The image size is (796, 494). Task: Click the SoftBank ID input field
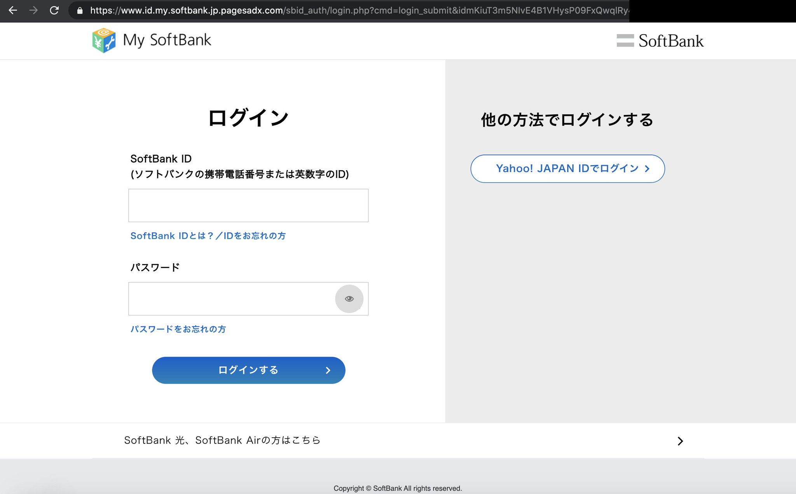248,205
